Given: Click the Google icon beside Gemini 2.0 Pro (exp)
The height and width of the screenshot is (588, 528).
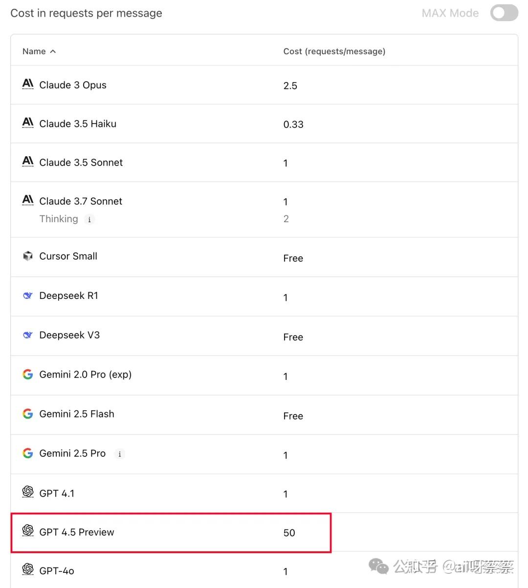Looking at the screenshot, I should (28, 374).
